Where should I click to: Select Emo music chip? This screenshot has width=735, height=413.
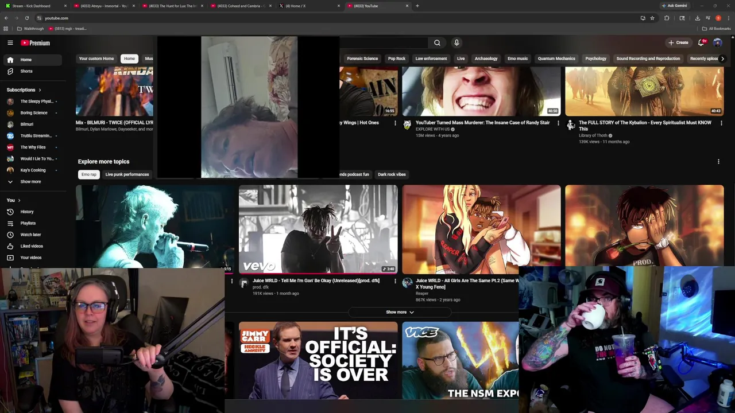[517, 59]
